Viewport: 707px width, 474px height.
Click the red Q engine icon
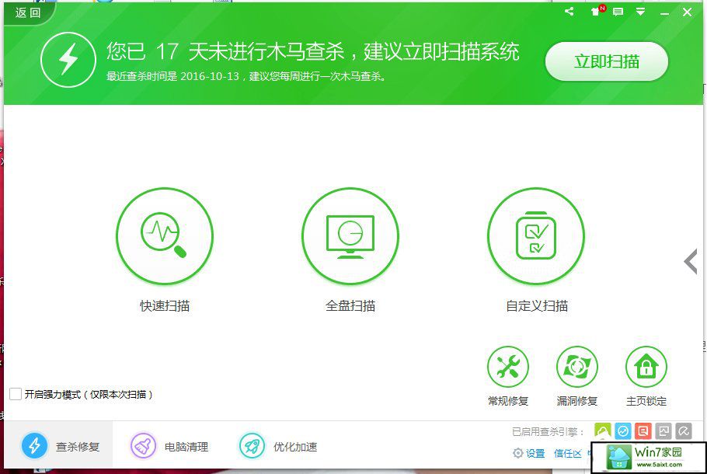643,431
